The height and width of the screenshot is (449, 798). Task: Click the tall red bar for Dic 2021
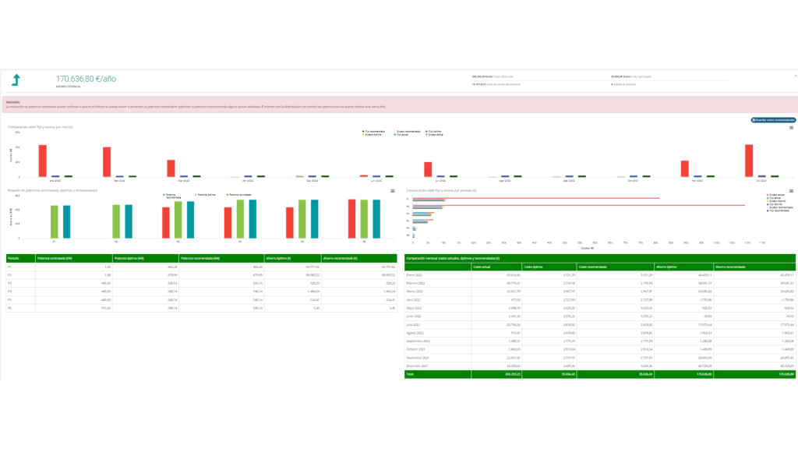[748, 161]
